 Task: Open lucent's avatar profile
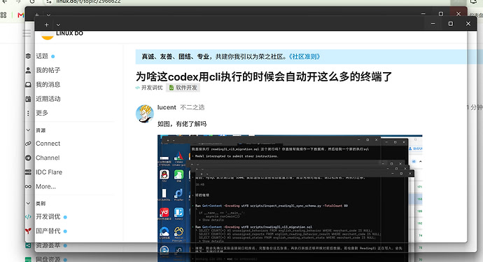tap(145, 113)
